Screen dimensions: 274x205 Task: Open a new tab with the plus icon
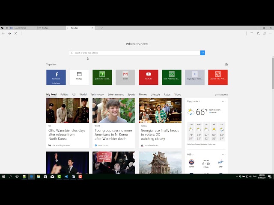click(x=97, y=28)
